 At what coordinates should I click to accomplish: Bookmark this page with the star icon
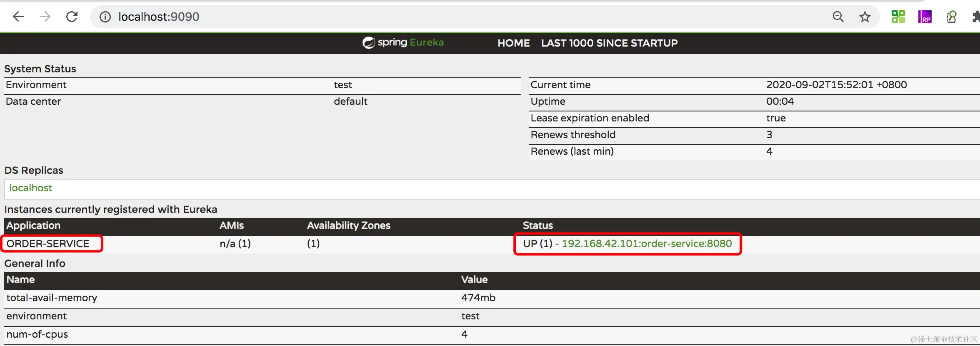(865, 17)
